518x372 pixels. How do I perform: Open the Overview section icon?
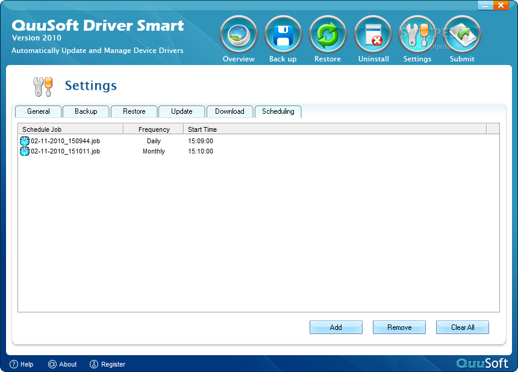tap(239, 34)
